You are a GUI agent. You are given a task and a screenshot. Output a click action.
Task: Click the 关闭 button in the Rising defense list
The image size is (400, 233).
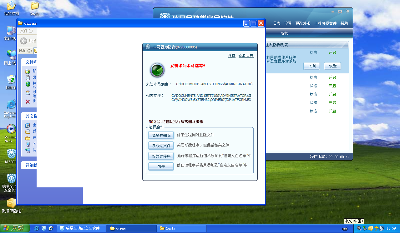coord(312,66)
